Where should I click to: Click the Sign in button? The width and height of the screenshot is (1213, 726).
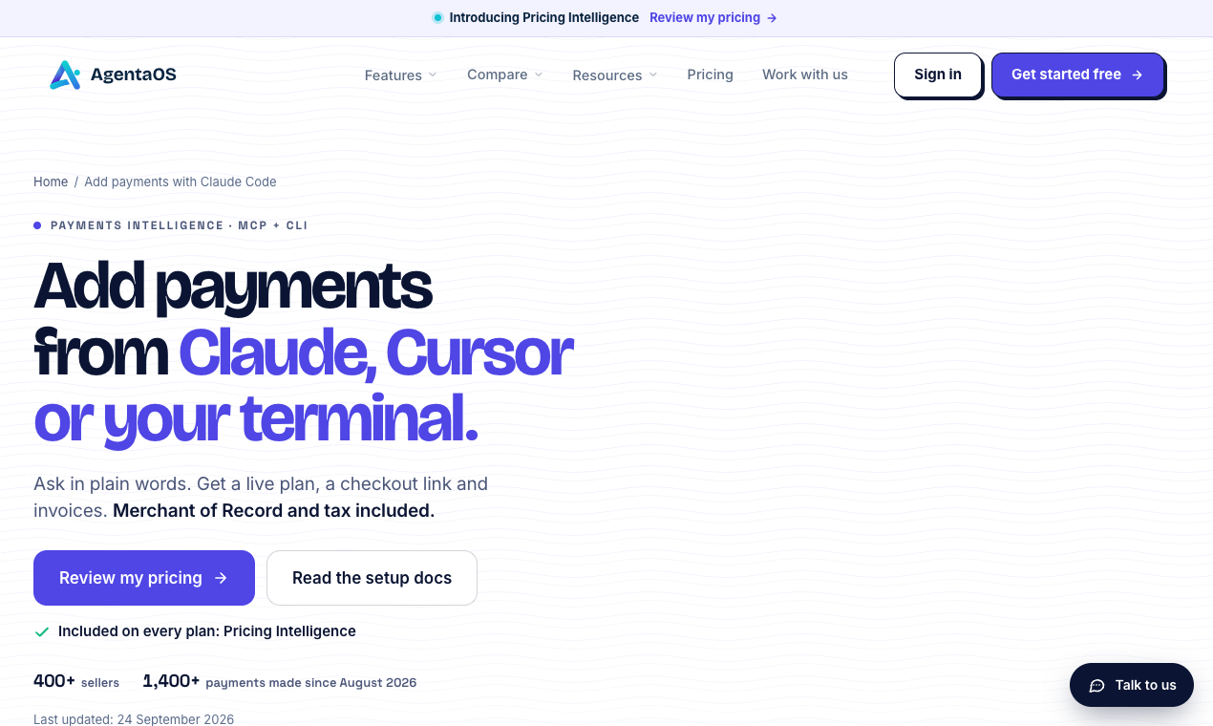pos(938,75)
